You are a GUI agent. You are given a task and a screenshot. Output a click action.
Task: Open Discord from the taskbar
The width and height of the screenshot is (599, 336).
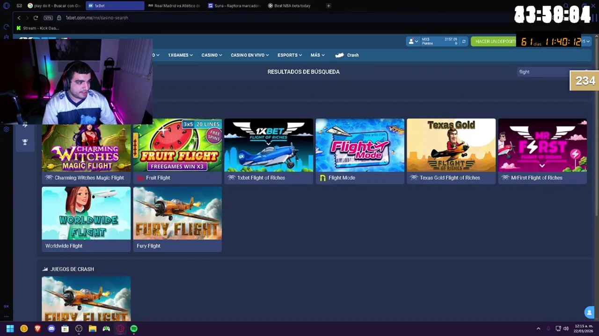tap(51, 329)
